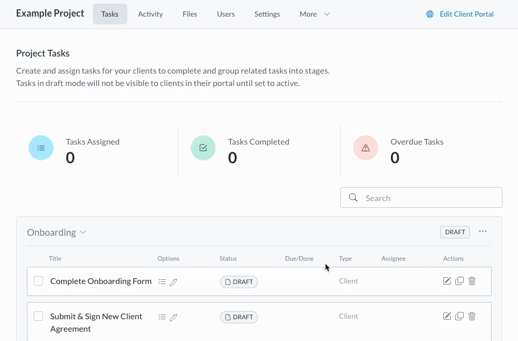The height and width of the screenshot is (341, 518).
Task: Duplicate the Complete Onboarding Form task
Action: [459, 281]
